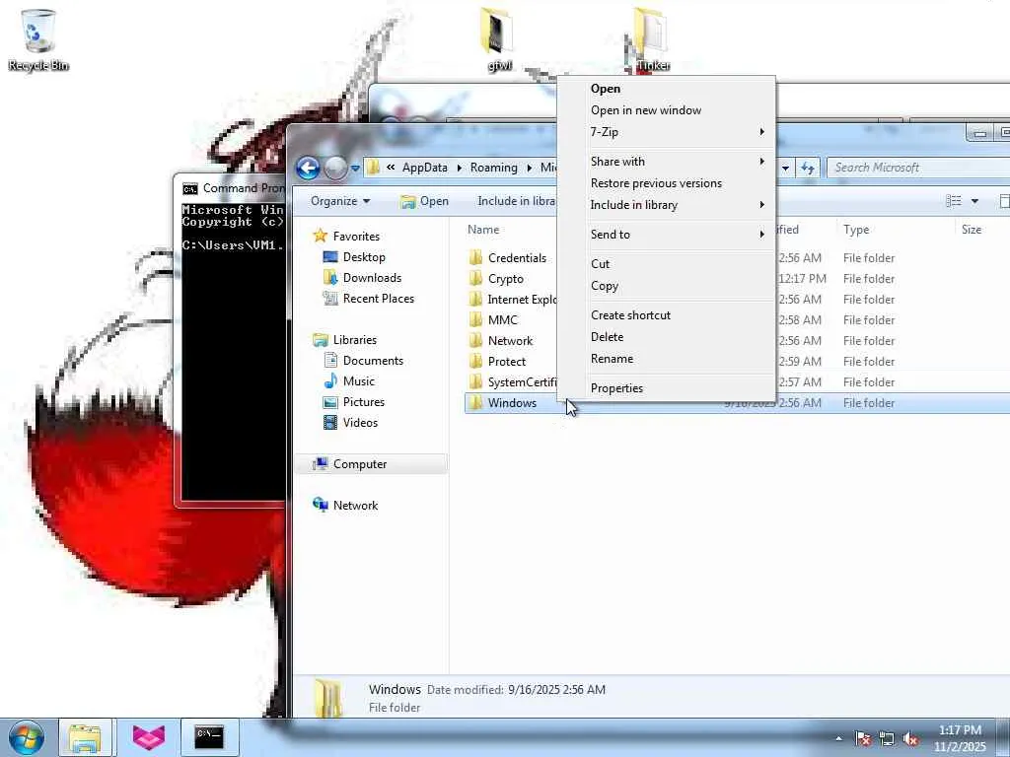Screen dimensions: 1010x757
Task: Click the Command Prompt window title bar
Action: 231,188
